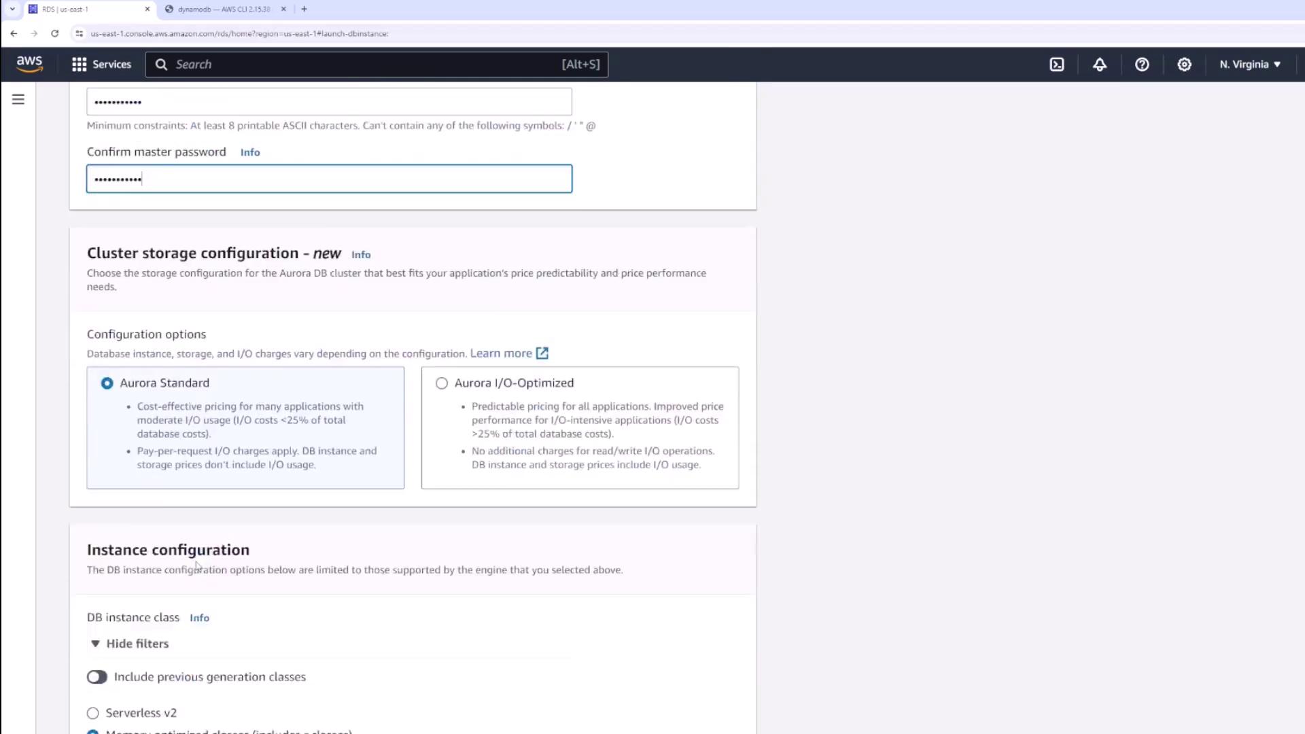
Task: Switch to the dynamodb AWS CLI tab
Action: click(223, 10)
